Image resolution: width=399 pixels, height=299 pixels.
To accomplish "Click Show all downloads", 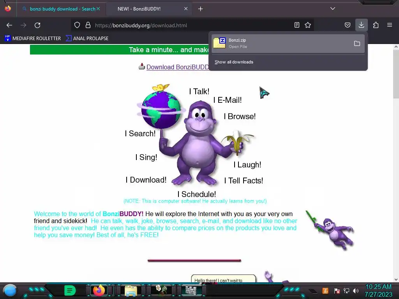I will 234,62.
